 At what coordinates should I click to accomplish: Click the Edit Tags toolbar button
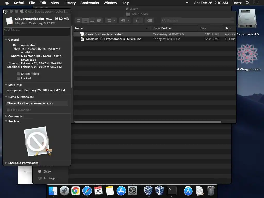pyautogui.click(x=150, y=20)
